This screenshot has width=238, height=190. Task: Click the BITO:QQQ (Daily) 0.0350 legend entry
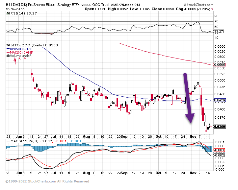click(x=34, y=45)
